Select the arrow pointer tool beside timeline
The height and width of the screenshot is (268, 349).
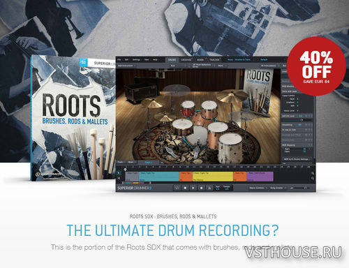coord(119,172)
